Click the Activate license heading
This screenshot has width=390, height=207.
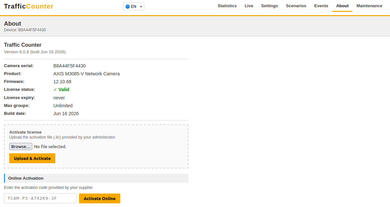click(25, 132)
